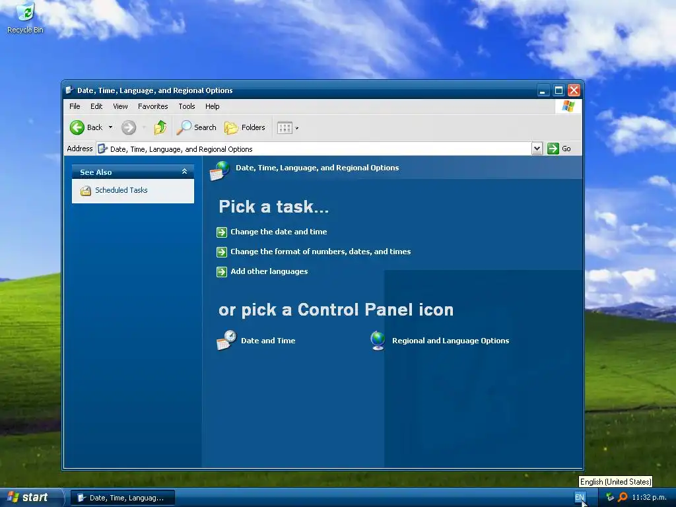Viewport: 676px width, 507px height.
Task: Click the title bar window icon
Action: click(69, 90)
